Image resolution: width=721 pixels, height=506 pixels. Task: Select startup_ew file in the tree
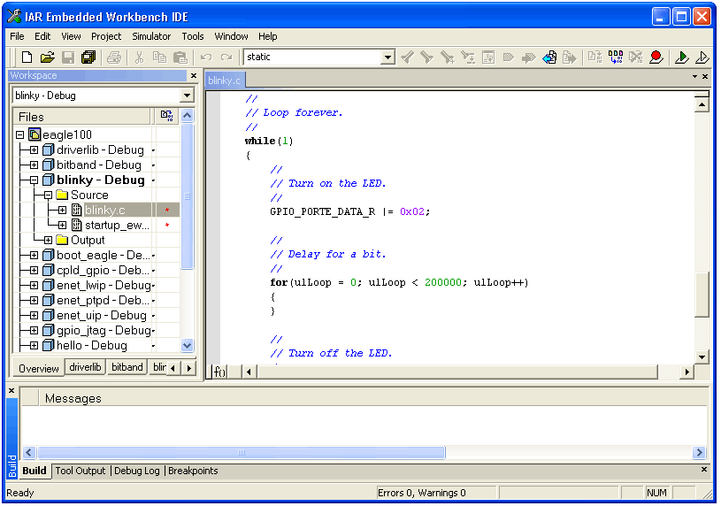117,226
